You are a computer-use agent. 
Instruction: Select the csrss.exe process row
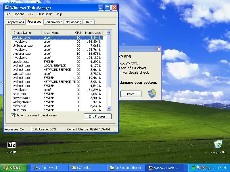[x=57, y=106]
